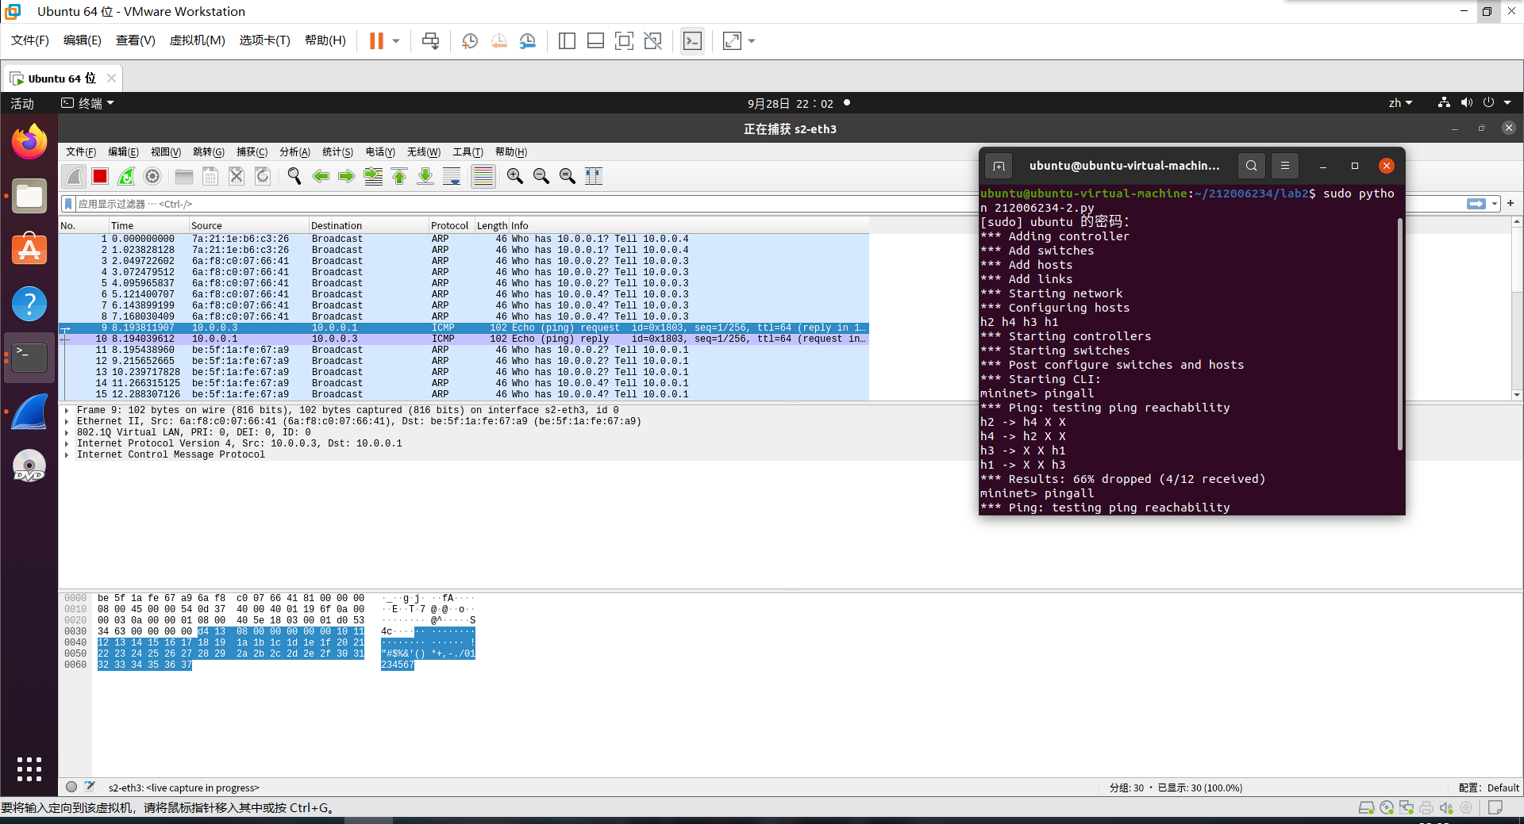Open capture options gear icon
This screenshot has height=824, width=1524.
(x=152, y=176)
